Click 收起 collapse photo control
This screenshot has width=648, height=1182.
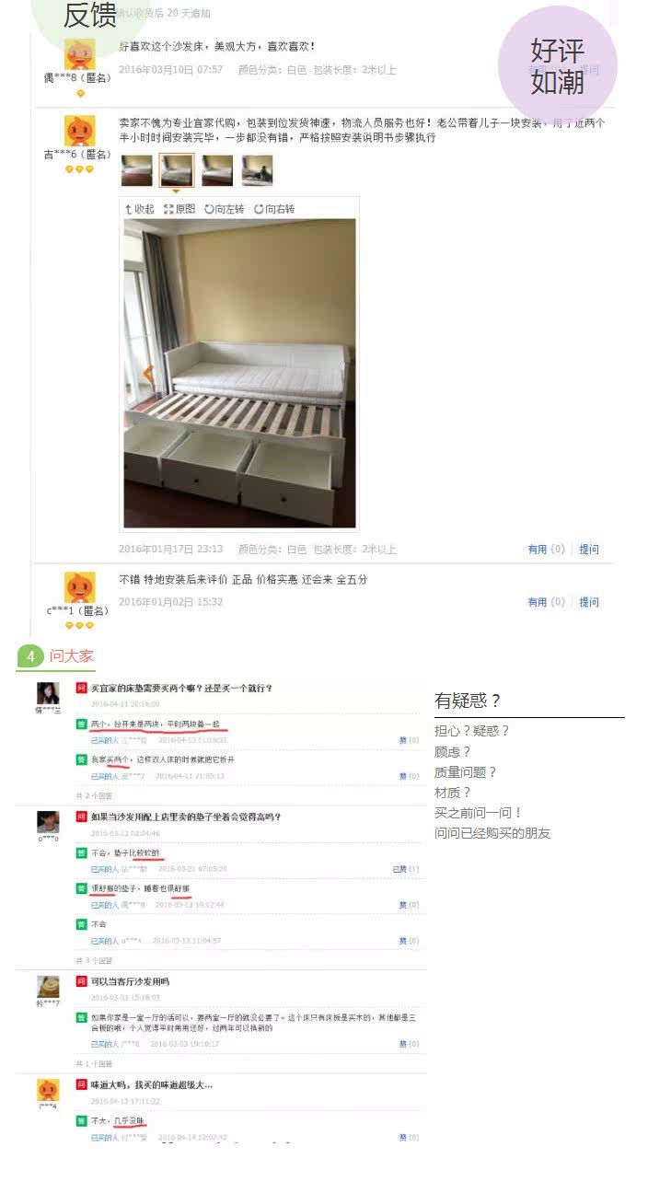[x=140, y=209]
